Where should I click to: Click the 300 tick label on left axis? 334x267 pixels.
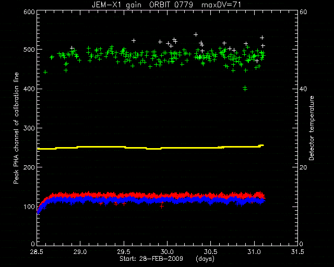click(x=29, y=128)
